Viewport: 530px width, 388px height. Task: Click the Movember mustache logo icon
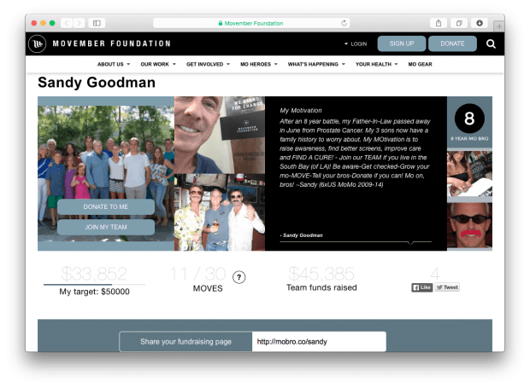[x=38, y=44]
